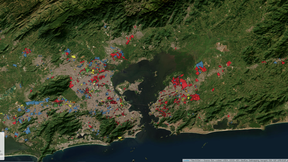288x162 pixels.
Task: Select the red polygon at far left edge
Action: pyautogui.click(x=1, y=39)
